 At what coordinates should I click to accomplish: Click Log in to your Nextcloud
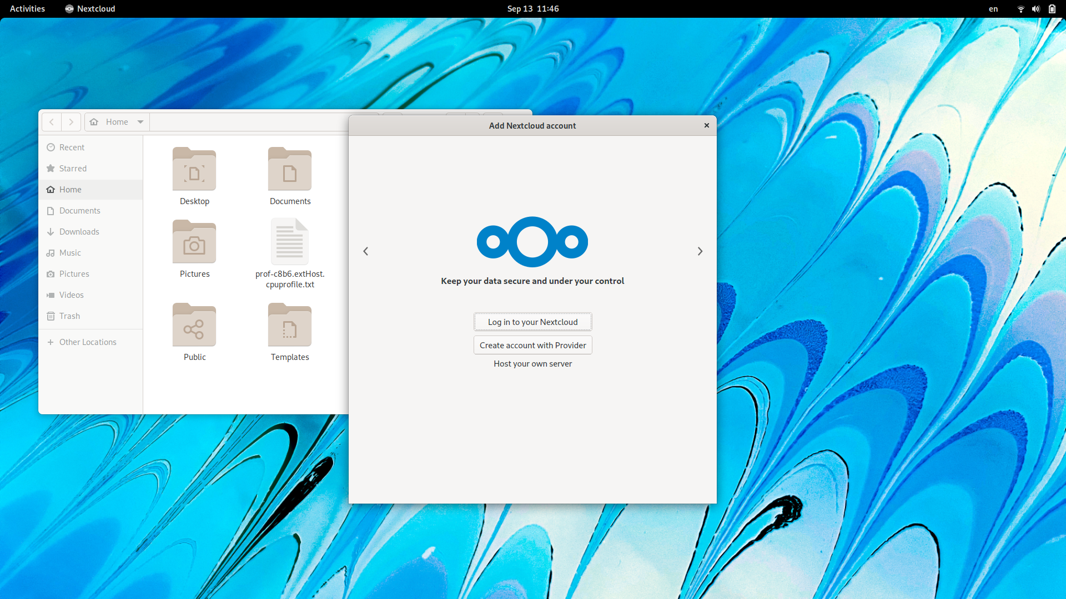pos(532,322)
